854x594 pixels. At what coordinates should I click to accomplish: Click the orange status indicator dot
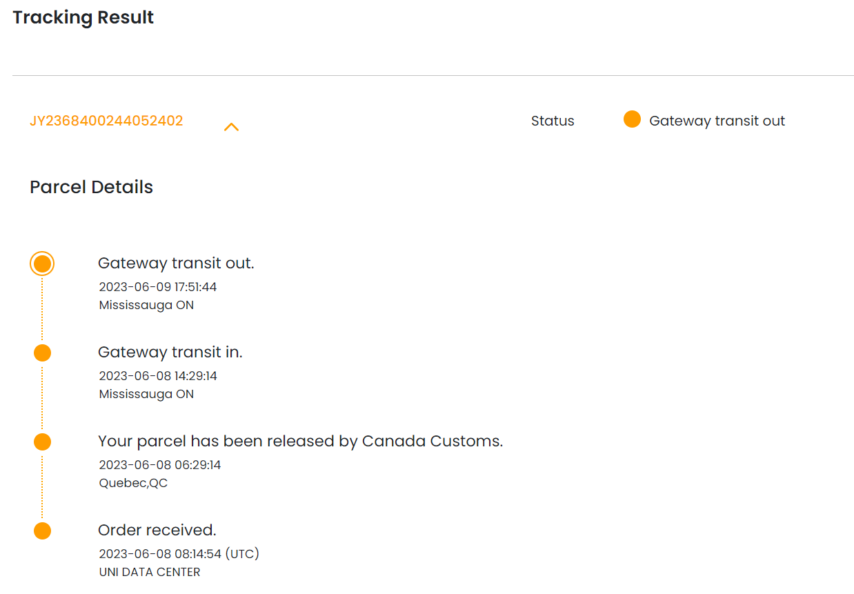tap(632, 120)
